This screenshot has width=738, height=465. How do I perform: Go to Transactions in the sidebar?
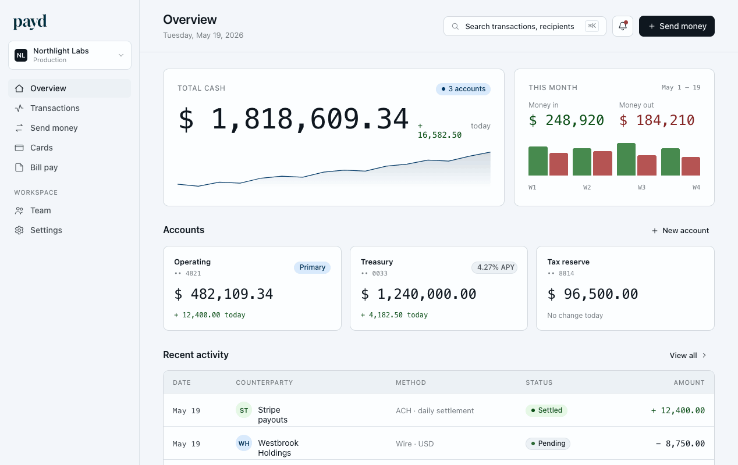click(x=69, y=108)
